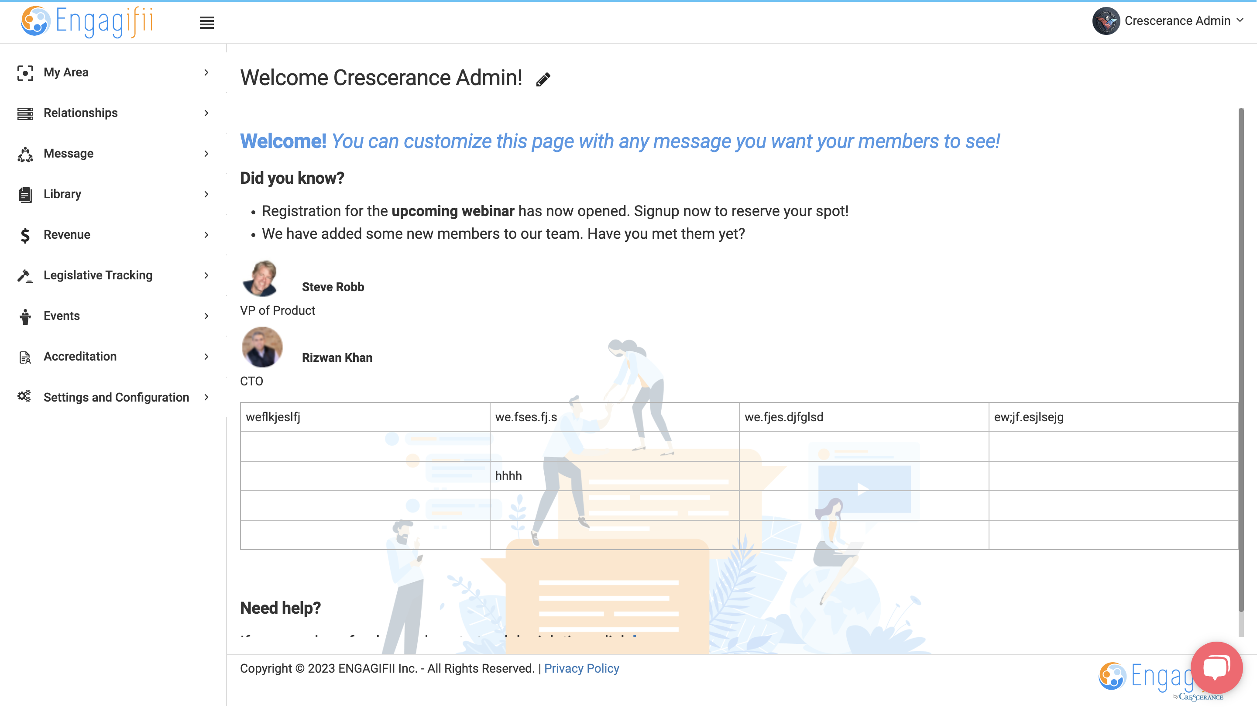Image resolution: width=1257 pixels, height=708 pixels.
Task: Click the pencil edit icon beside welcome title
Action: point(543,79)
